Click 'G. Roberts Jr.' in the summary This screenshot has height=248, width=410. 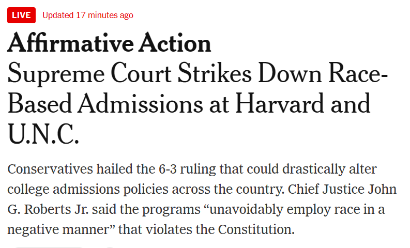pyautogui.click(x=48, y=209)
